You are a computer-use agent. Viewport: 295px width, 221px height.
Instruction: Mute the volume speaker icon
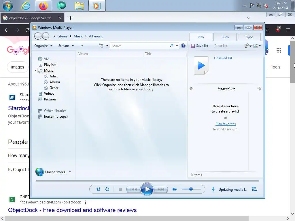(x=174, y=189)
